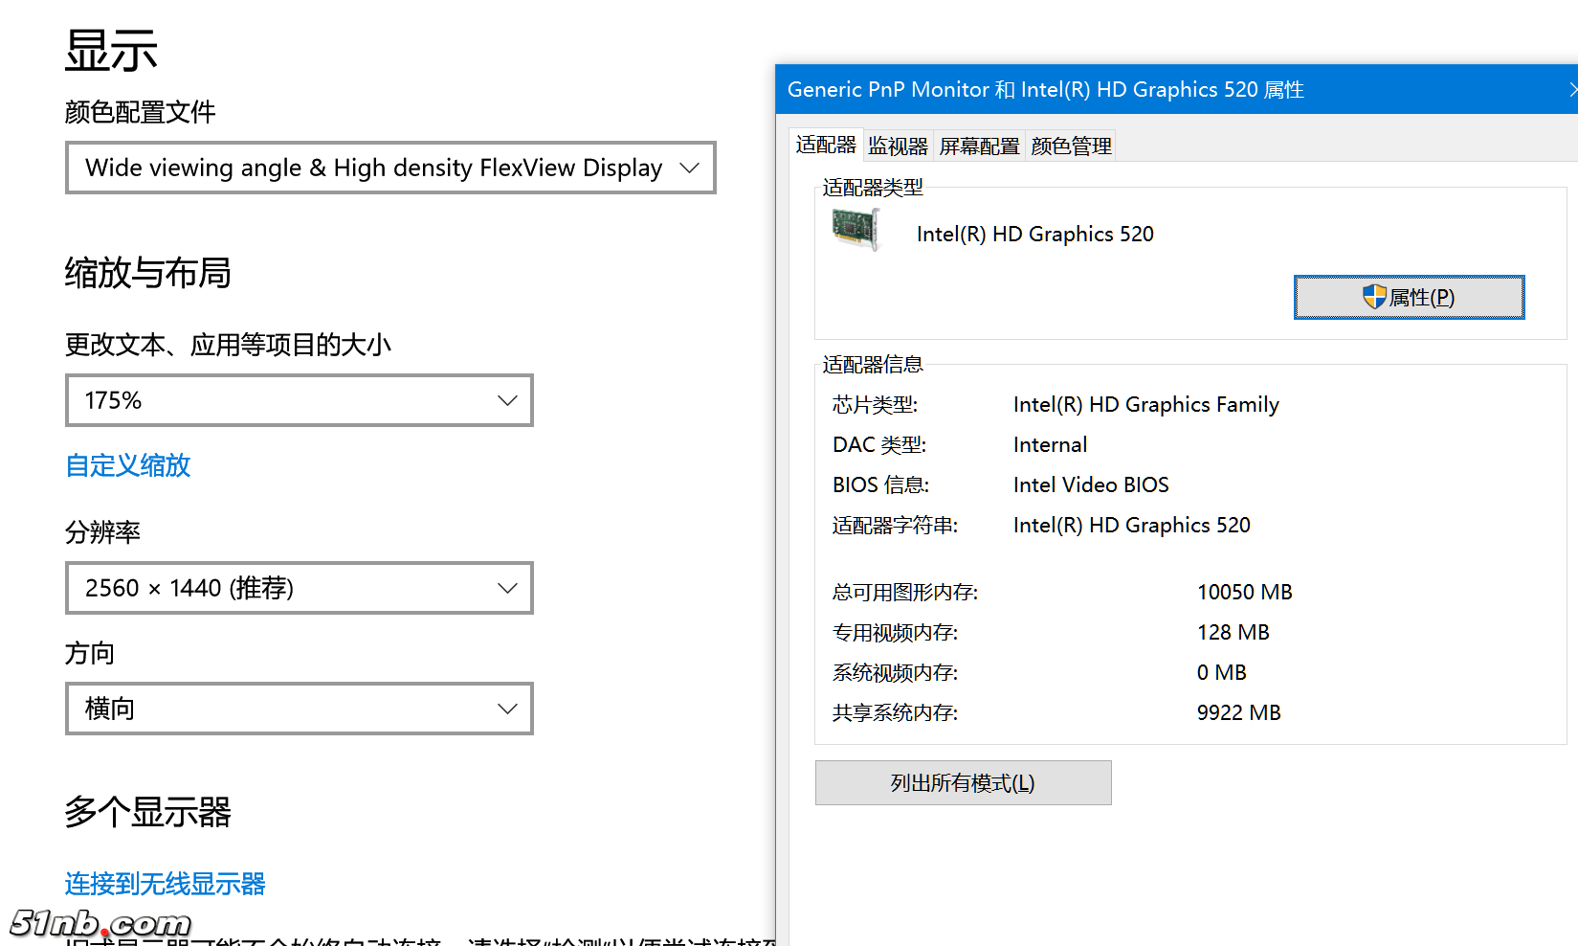Click the 列出所有模式(L) button
The image size is (1578, 946).
click(963, 782)
